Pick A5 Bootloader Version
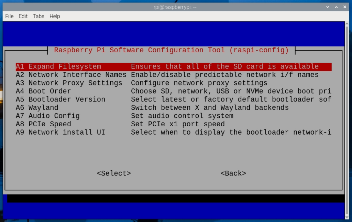 (x=174, y=99)
